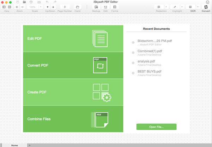Image resolution: width=212 pixels, height=147 pixels.
Task: Click the Zoom in plus button
Action: click(x=17, y=7)
